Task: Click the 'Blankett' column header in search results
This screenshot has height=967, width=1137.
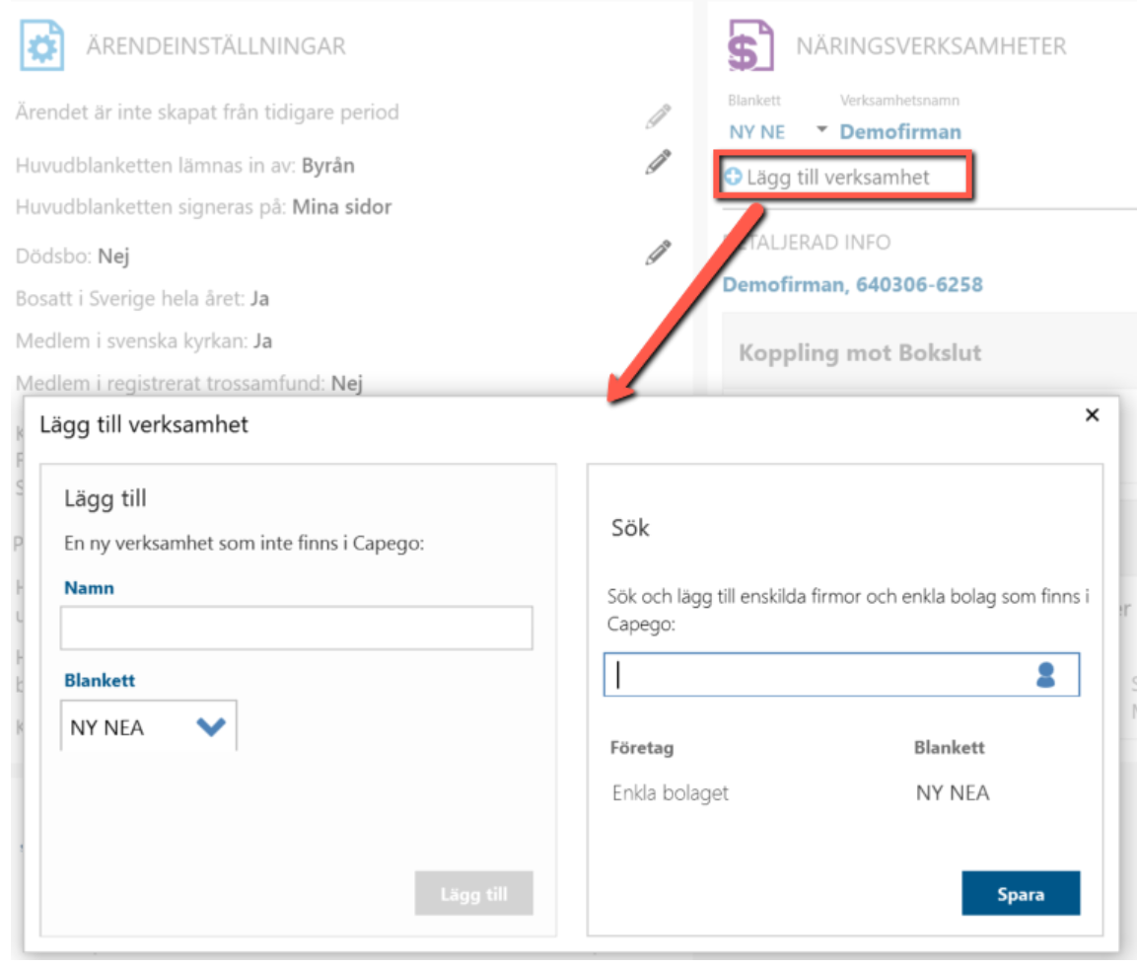Action: [x=950, y=748]
